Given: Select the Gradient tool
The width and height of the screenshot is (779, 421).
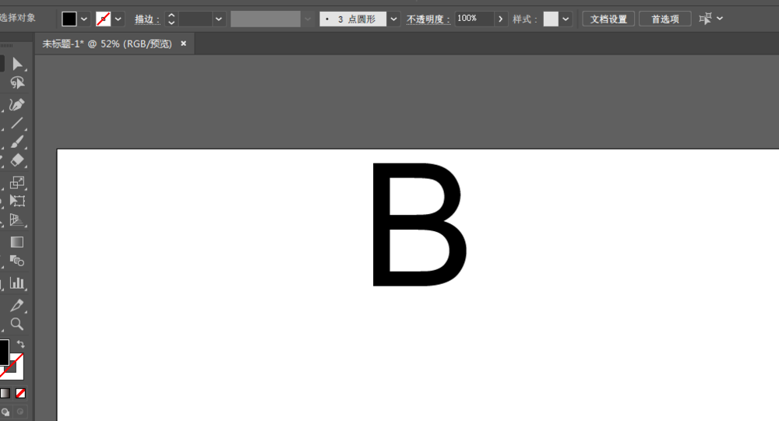Looking at the screenshot, I should [x=17, y=242].
